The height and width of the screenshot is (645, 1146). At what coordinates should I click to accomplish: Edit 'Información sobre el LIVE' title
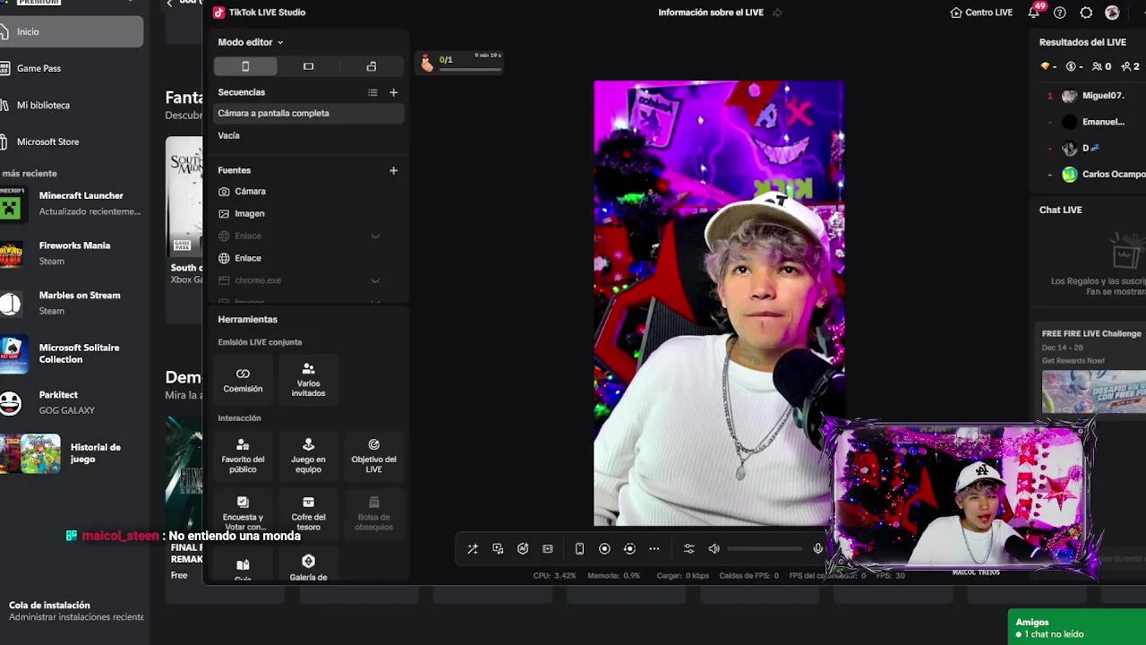click(713, 13)
